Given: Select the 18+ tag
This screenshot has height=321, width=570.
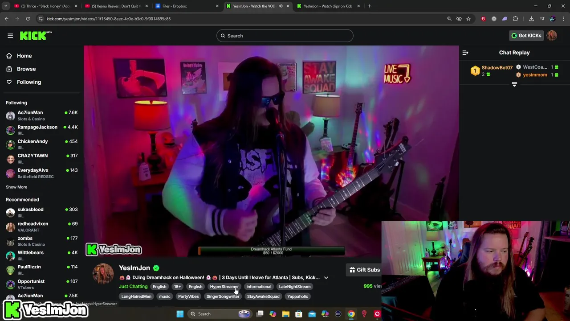Looking at the screenshot, I should [177, 287].
